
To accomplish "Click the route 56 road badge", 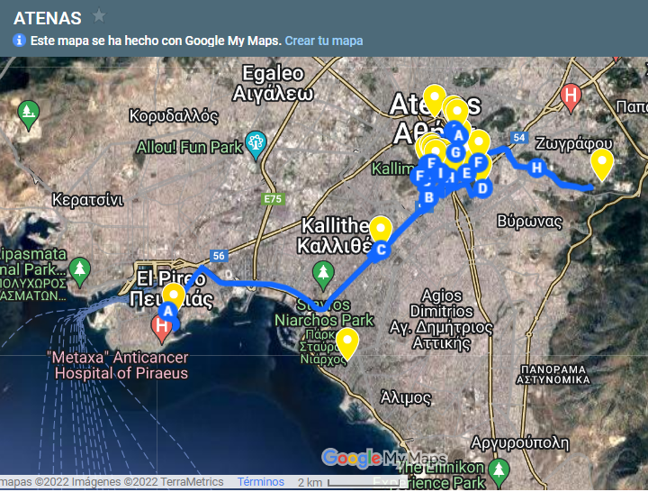I will coord(219,256).
